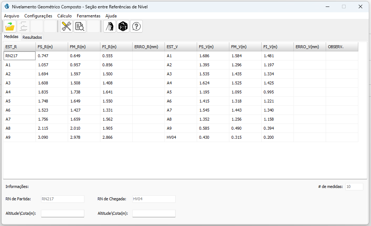Select the FM_V cell with value 0.315
This screenshot has width=371, height=226.
pyautogui.click(x=245, y=137)
